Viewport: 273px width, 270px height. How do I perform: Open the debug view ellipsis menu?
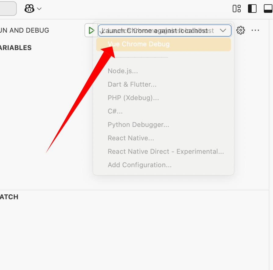tap(256, 30)
